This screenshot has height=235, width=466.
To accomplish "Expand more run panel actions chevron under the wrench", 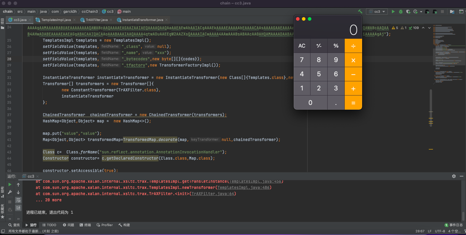I will click(x=10, y=219).
